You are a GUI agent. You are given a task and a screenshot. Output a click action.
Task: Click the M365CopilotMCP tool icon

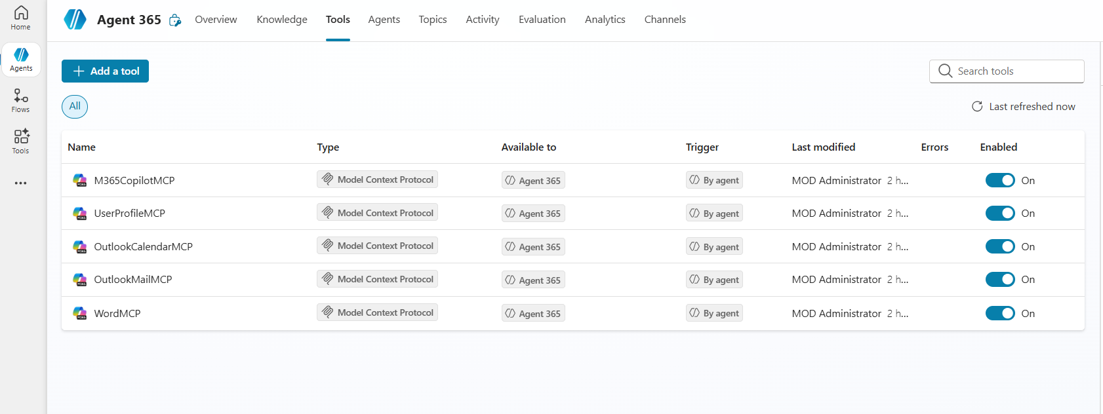[x=80, y=180]
